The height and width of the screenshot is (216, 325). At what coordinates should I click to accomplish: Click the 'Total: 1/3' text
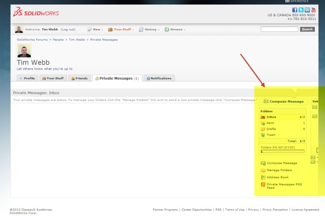click(296, 141)
